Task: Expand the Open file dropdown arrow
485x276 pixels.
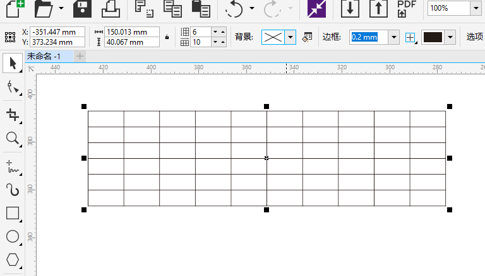Action: pyautogui.click(x=61, y=8)
